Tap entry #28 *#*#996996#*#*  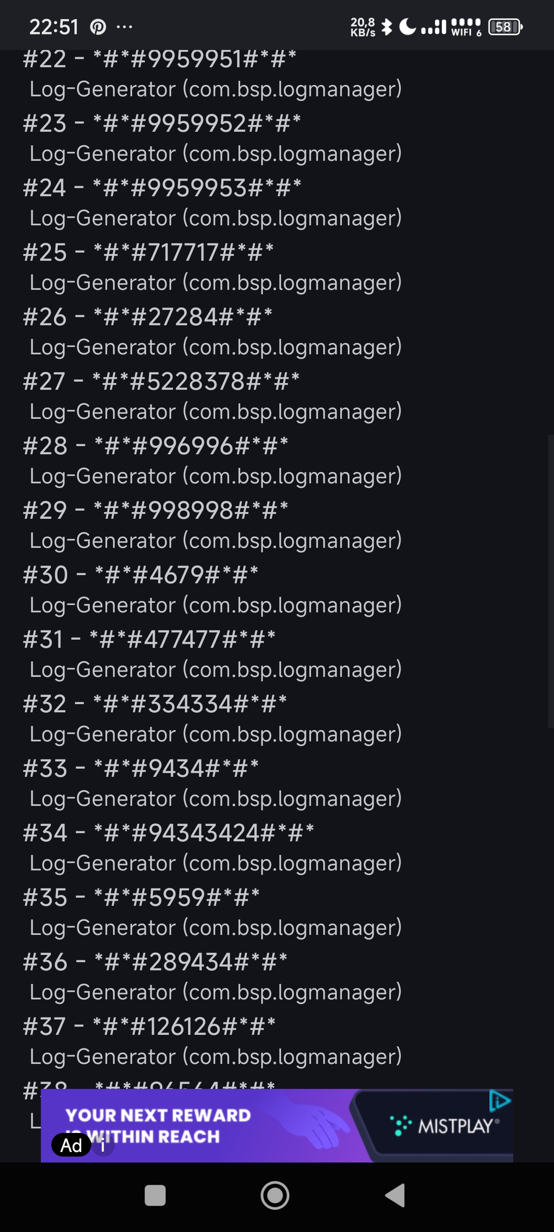click(156, 446)
